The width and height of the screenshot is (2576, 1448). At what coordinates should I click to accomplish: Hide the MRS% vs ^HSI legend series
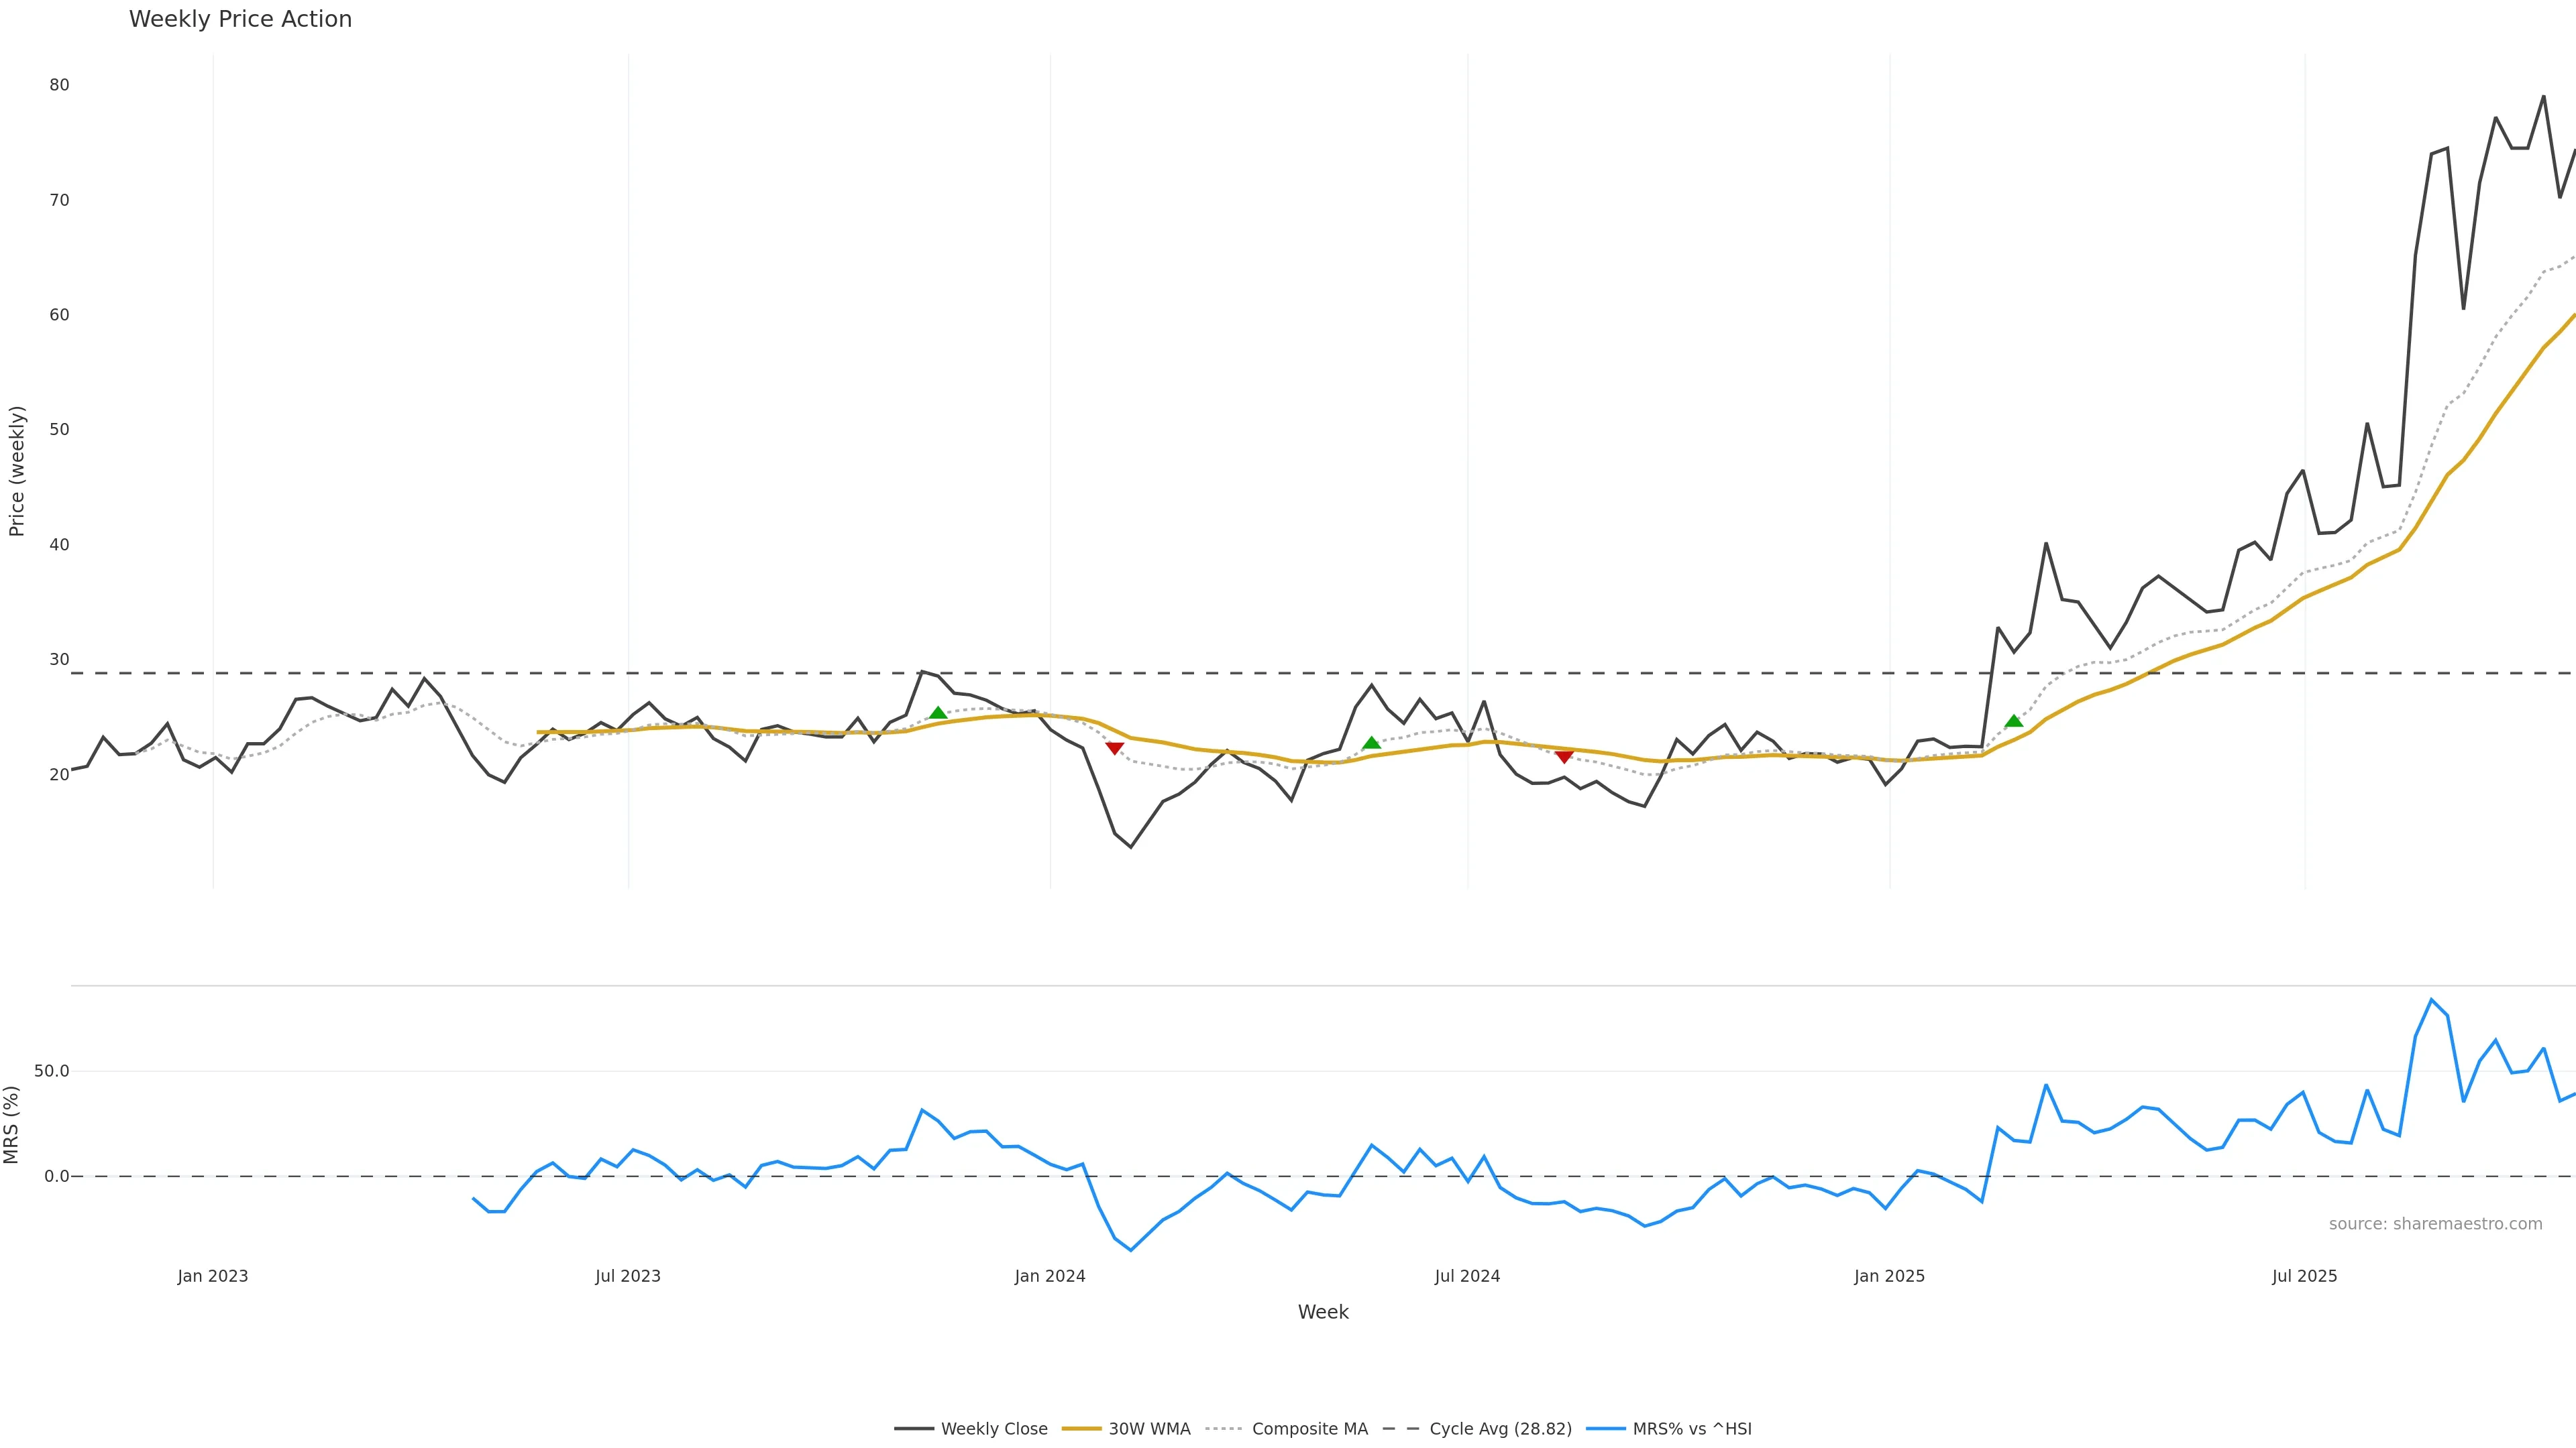(x=1692, y=1429)
